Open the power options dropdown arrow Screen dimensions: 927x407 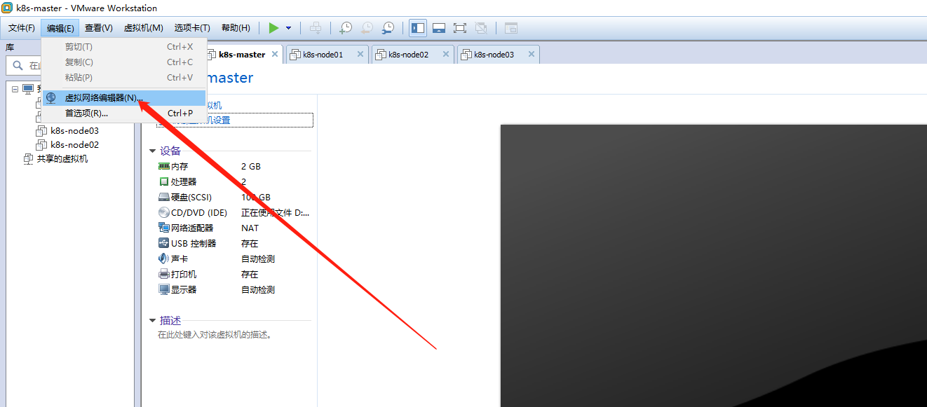coord(288,28)
